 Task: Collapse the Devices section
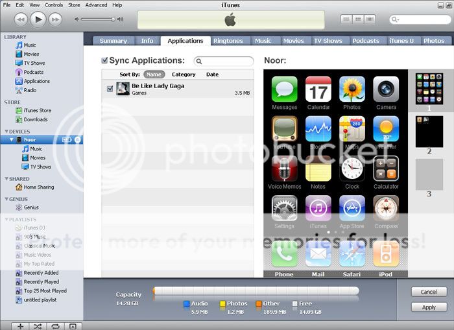pos(6,132)
